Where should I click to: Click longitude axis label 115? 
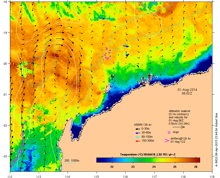[97, 177]
